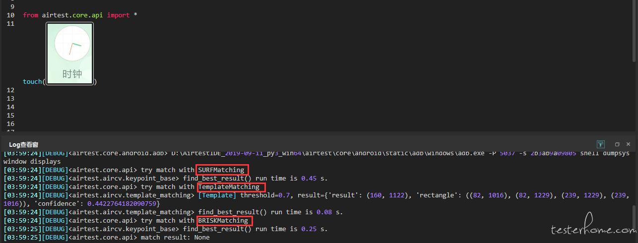Viewport: 638px width, 243px height.
Task: Click the adb.exe shell dumpsys log line
Action: click(x=316, y=153)
